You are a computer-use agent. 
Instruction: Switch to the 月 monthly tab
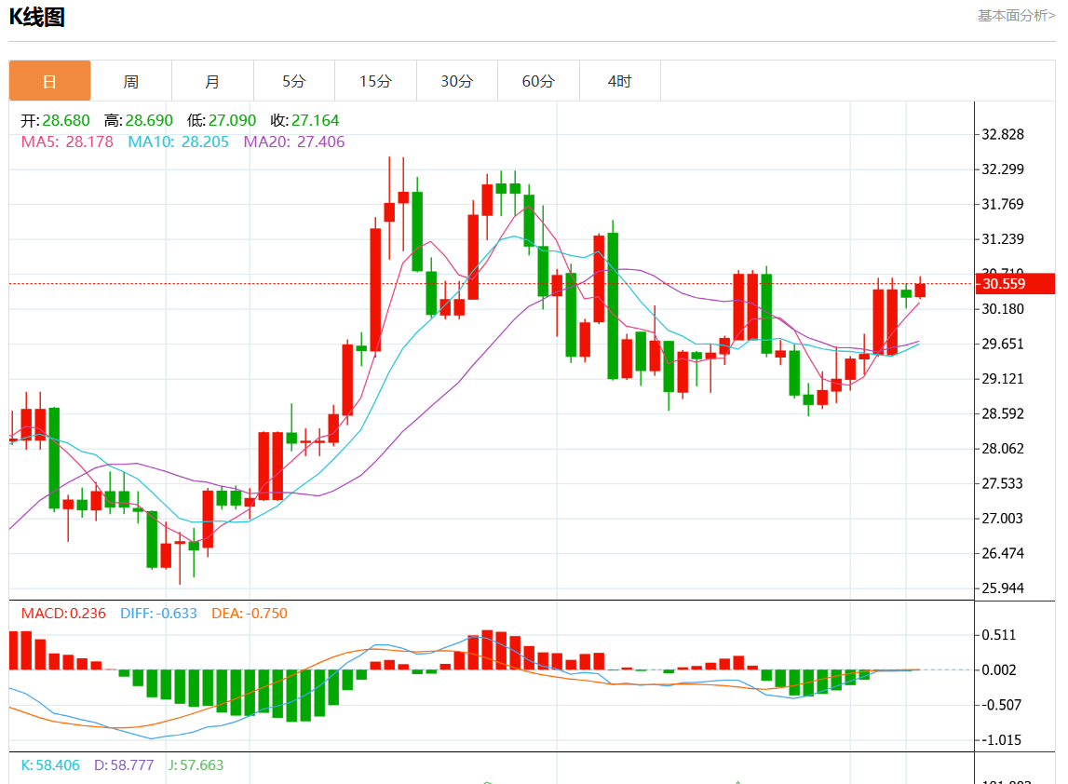[212, 81]
